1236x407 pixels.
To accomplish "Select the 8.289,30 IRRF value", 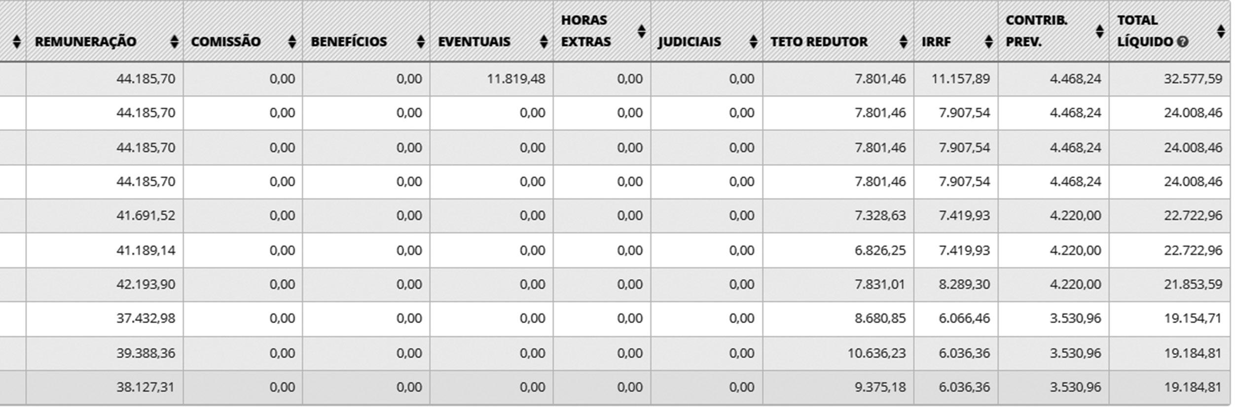I will pyautogui.click(x=964, y=284).
